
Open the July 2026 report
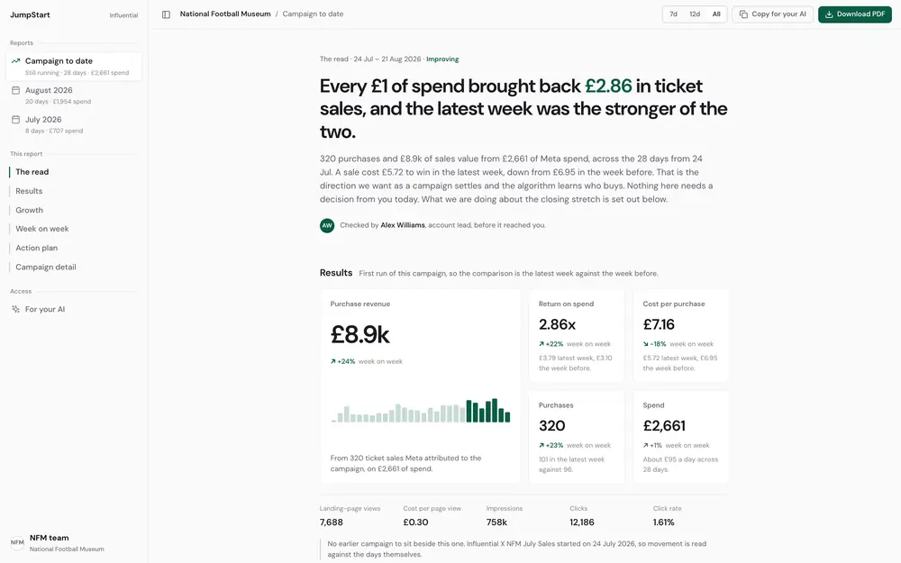[74, 124]
